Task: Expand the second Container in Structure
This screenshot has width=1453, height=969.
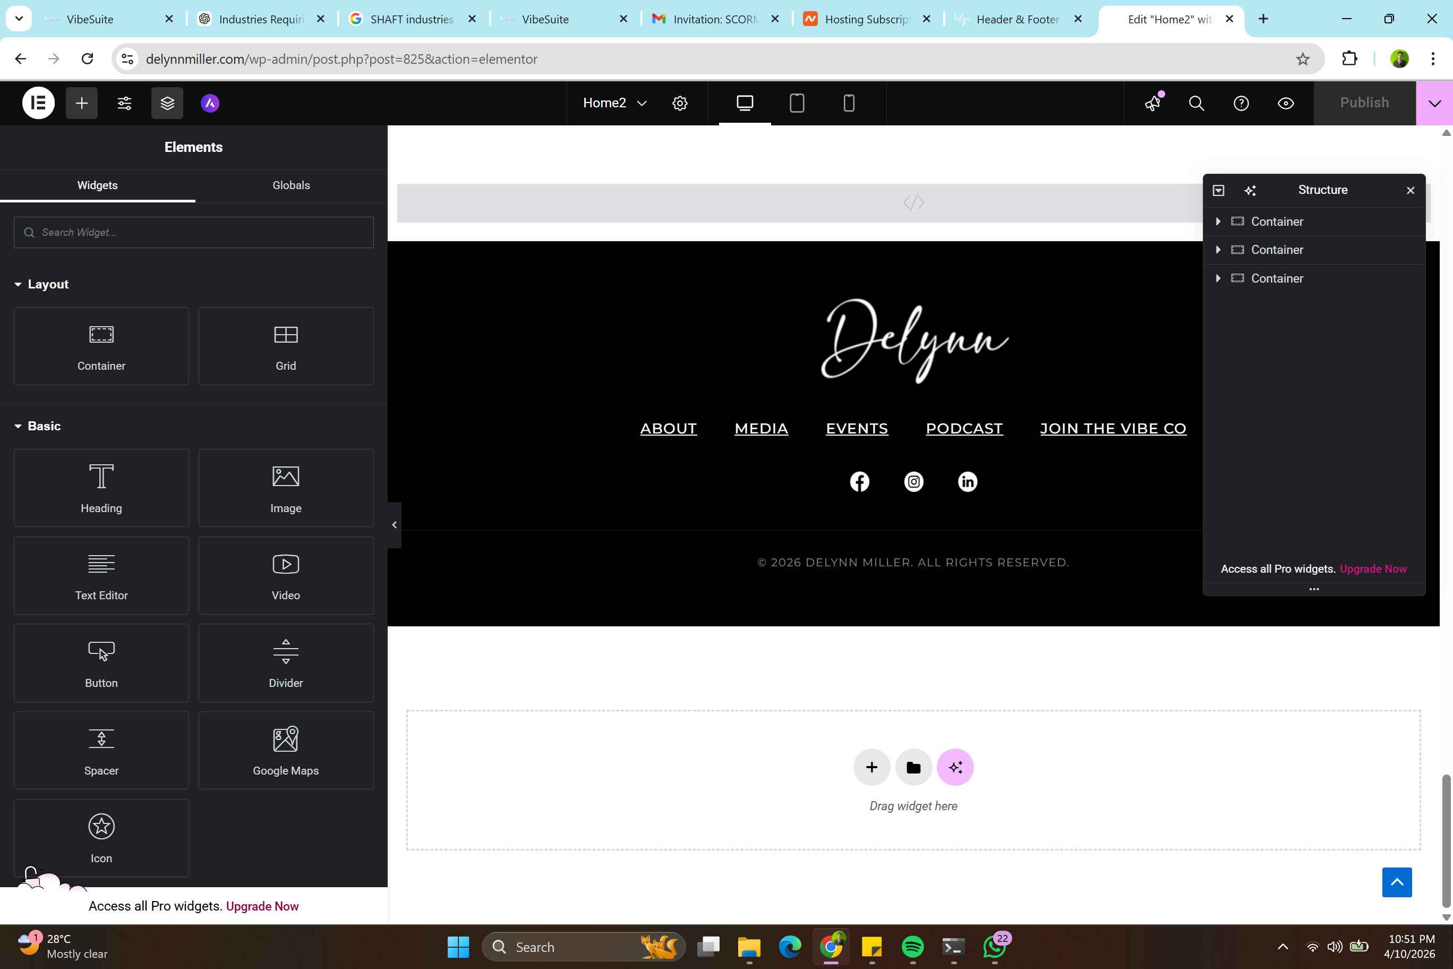Action: coord(1218,250)
